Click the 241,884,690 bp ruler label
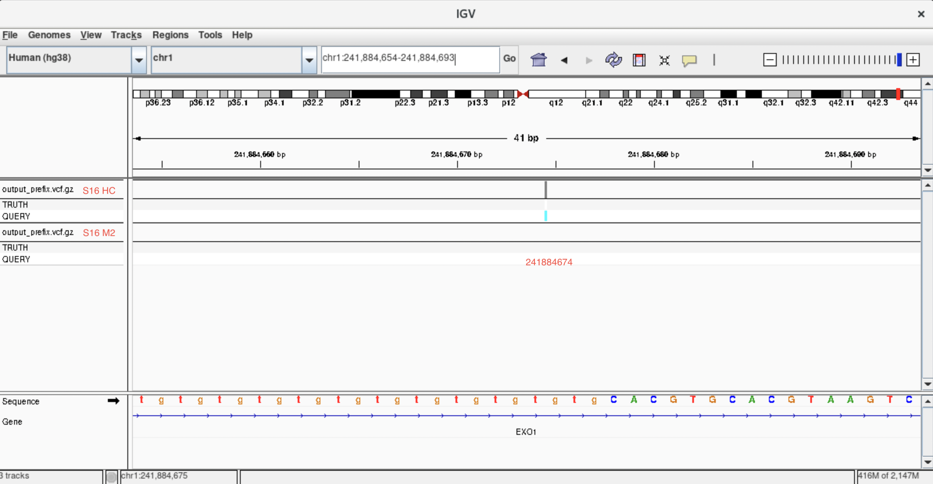Screen dimensions: 933x484 click(851, 155)
